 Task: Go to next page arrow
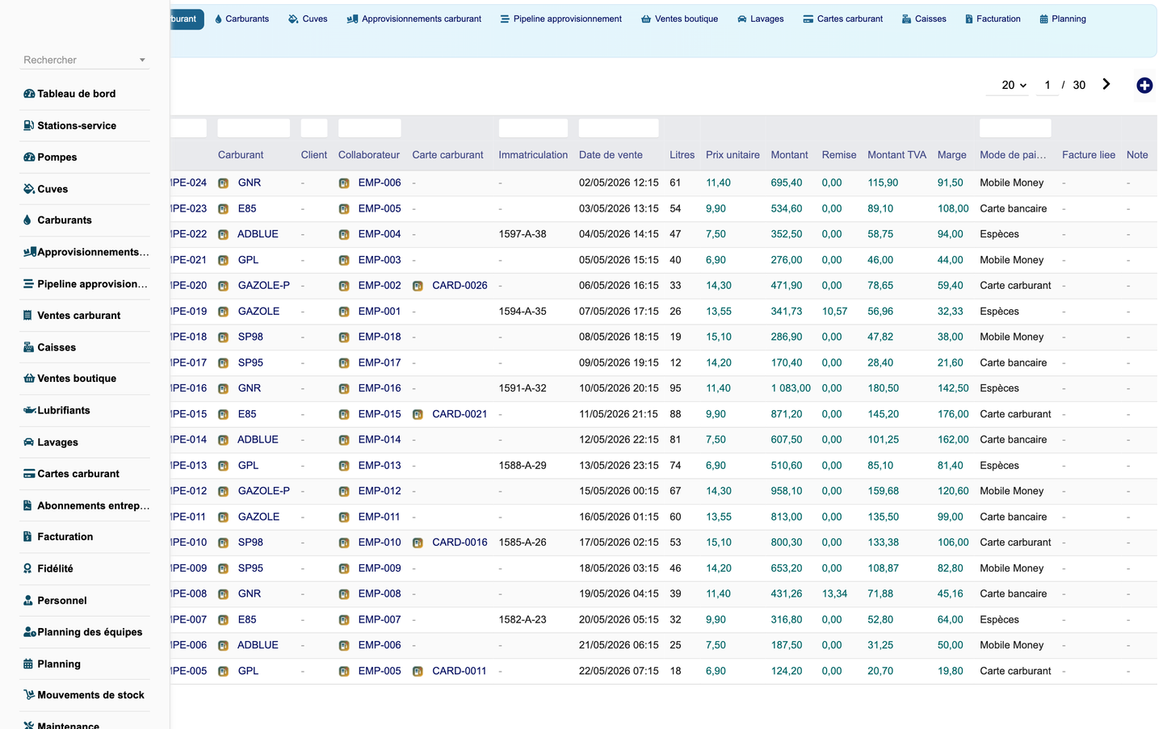point(1106,85)
